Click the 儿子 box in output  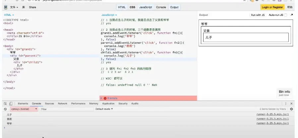[x=246, y=37]
